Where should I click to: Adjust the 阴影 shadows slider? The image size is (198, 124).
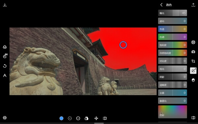tap(173, 77)
